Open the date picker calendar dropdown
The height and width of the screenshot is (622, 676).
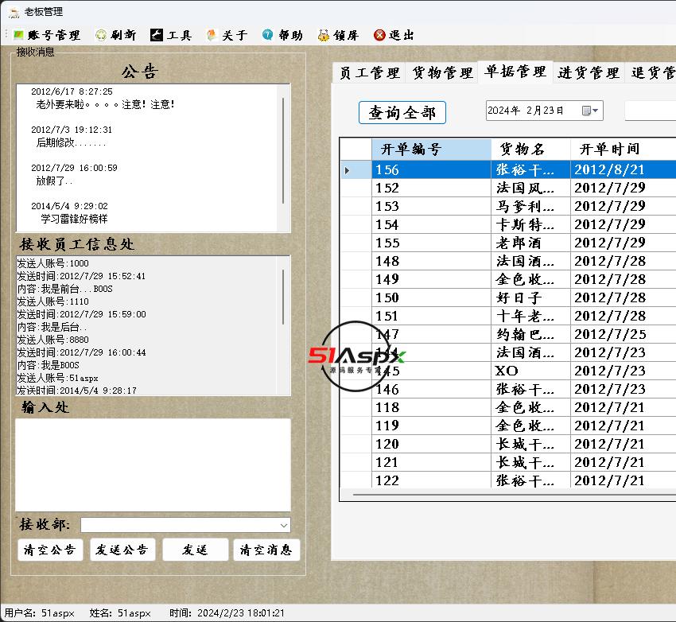591,111
